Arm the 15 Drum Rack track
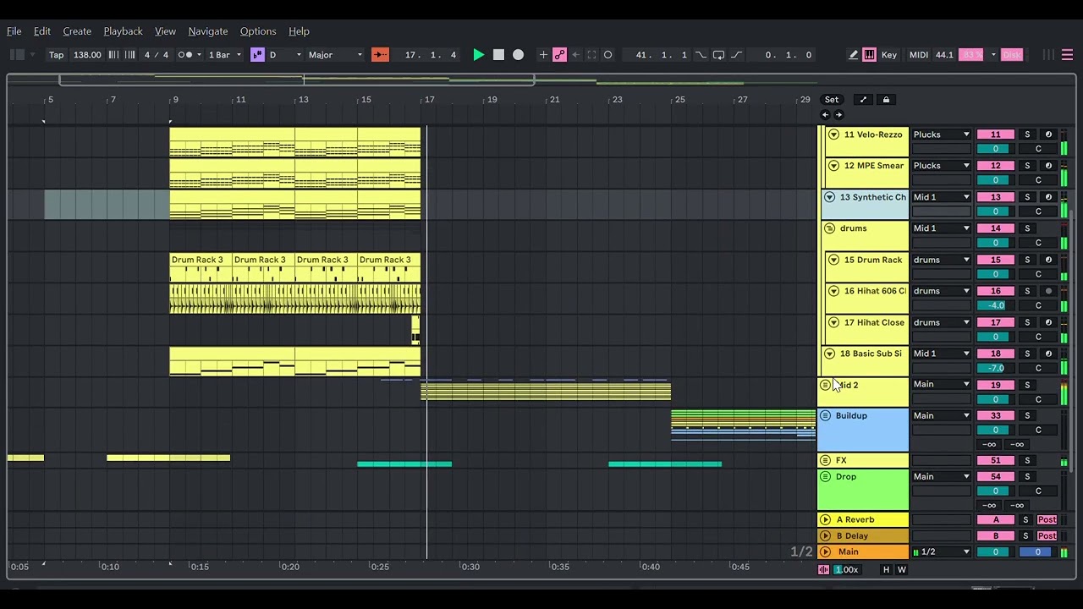Image resolution: width=1083 pixels, height=609 pixels. 1048,260
